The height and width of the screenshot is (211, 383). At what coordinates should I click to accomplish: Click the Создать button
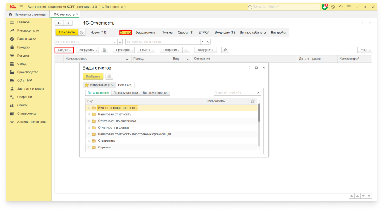pyautogui.click(x=64, y=50)
